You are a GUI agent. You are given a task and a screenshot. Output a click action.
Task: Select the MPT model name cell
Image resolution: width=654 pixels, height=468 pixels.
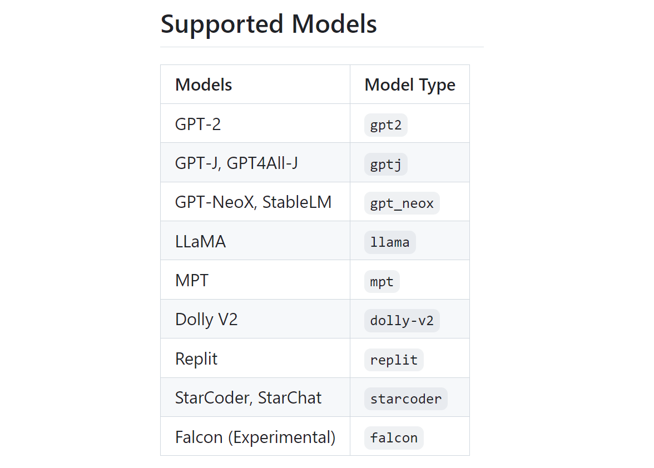pos(192,280)
